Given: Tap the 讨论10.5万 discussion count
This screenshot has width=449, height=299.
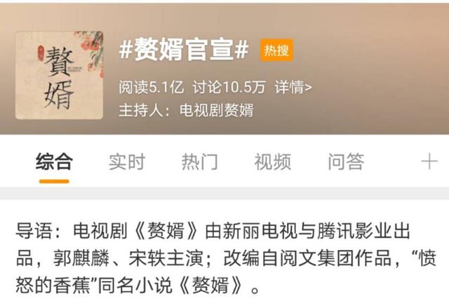Looking at the screenshot, I should pyautogui.click(x=229, y=87).
